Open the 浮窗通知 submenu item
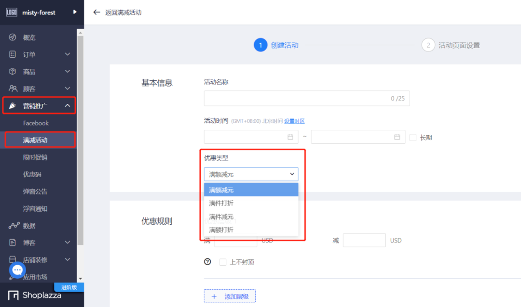 click(x=35, y=208)
